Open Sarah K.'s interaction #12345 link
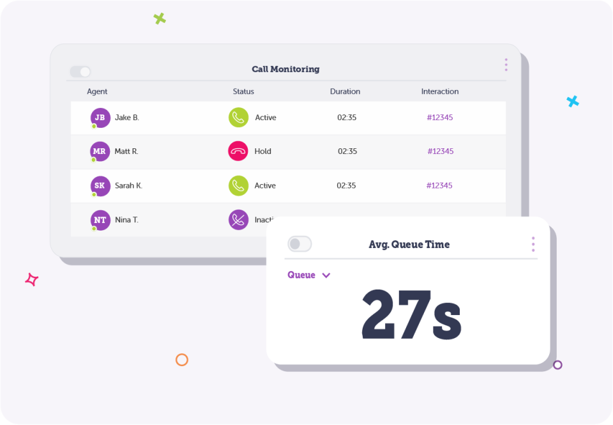 [439, 185]
